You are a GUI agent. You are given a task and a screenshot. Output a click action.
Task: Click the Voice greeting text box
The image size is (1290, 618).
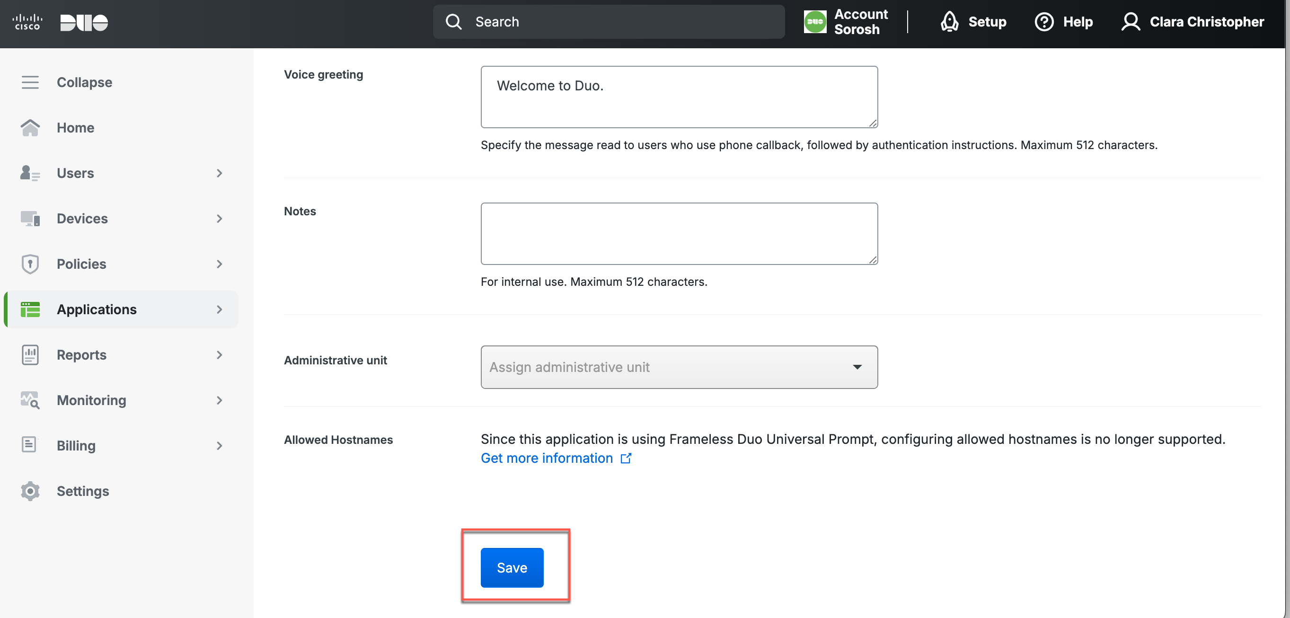pyautogui.click(x=679, y=97)
